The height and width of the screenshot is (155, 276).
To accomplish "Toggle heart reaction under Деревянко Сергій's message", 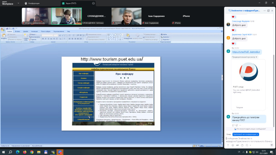I will click(x=233, y=43).
